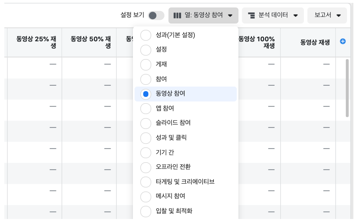This screenshot has width=355, height=221.
Task: Click the 동영상 50% 재생 column header
Action: pyautogui.click(x=89, y=42)
